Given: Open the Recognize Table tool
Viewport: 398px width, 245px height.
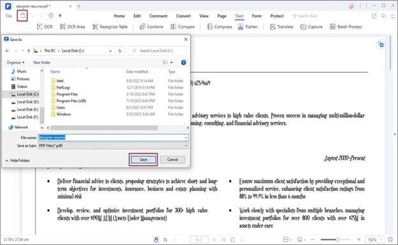Looking at the screenshot, I should click(110, 27).
